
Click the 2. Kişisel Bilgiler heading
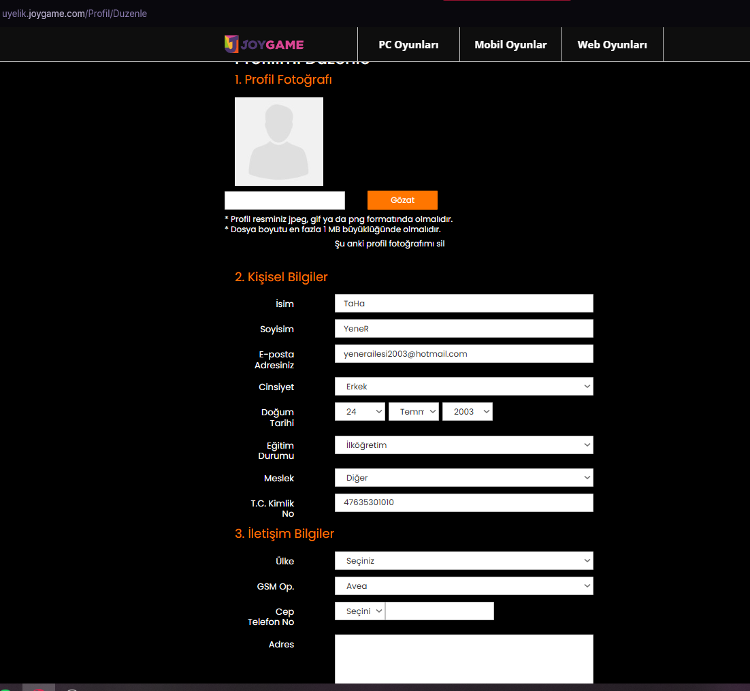[x=281, y=277]
